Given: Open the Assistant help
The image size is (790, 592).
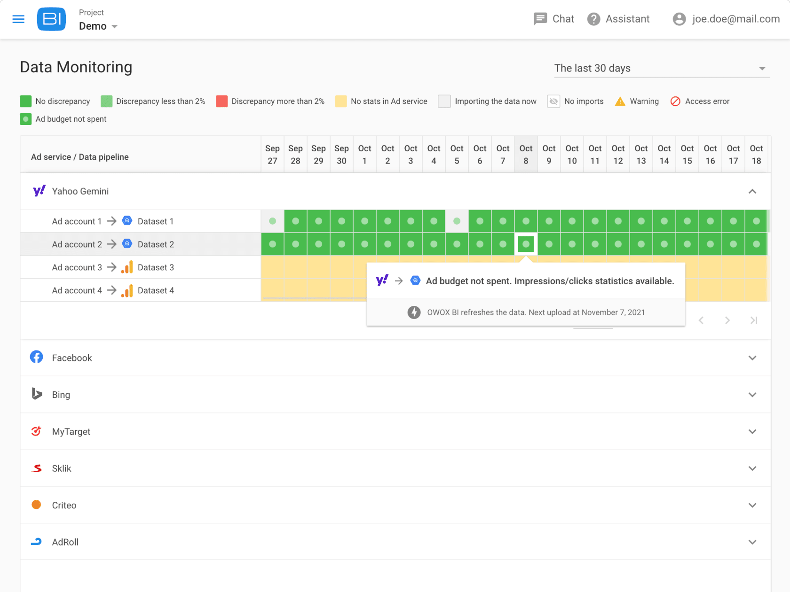Looking at the screenshot, I should [x=618, y=19].
